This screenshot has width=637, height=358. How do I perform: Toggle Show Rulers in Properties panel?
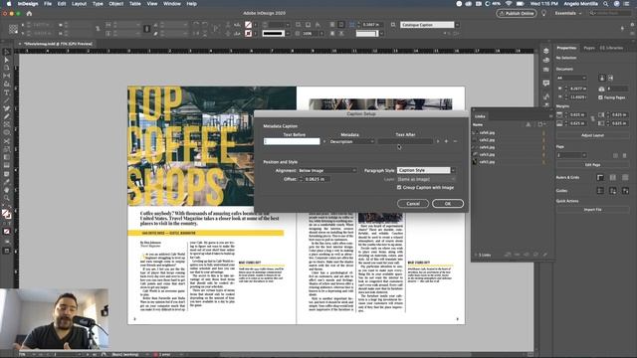click(x=600, y=177)
